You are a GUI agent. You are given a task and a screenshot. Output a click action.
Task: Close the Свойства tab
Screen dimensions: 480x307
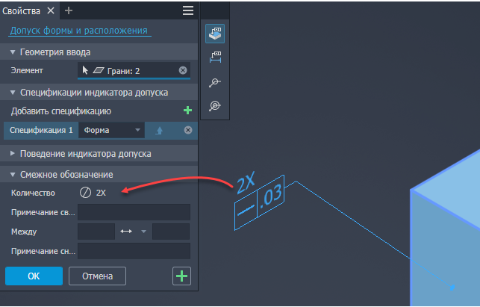pos(51,10)
